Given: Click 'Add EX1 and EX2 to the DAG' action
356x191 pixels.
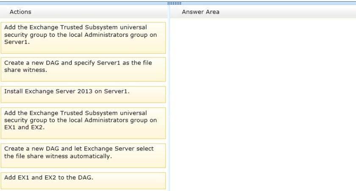Looking at the screenshot, I should [x=83, y=181].
